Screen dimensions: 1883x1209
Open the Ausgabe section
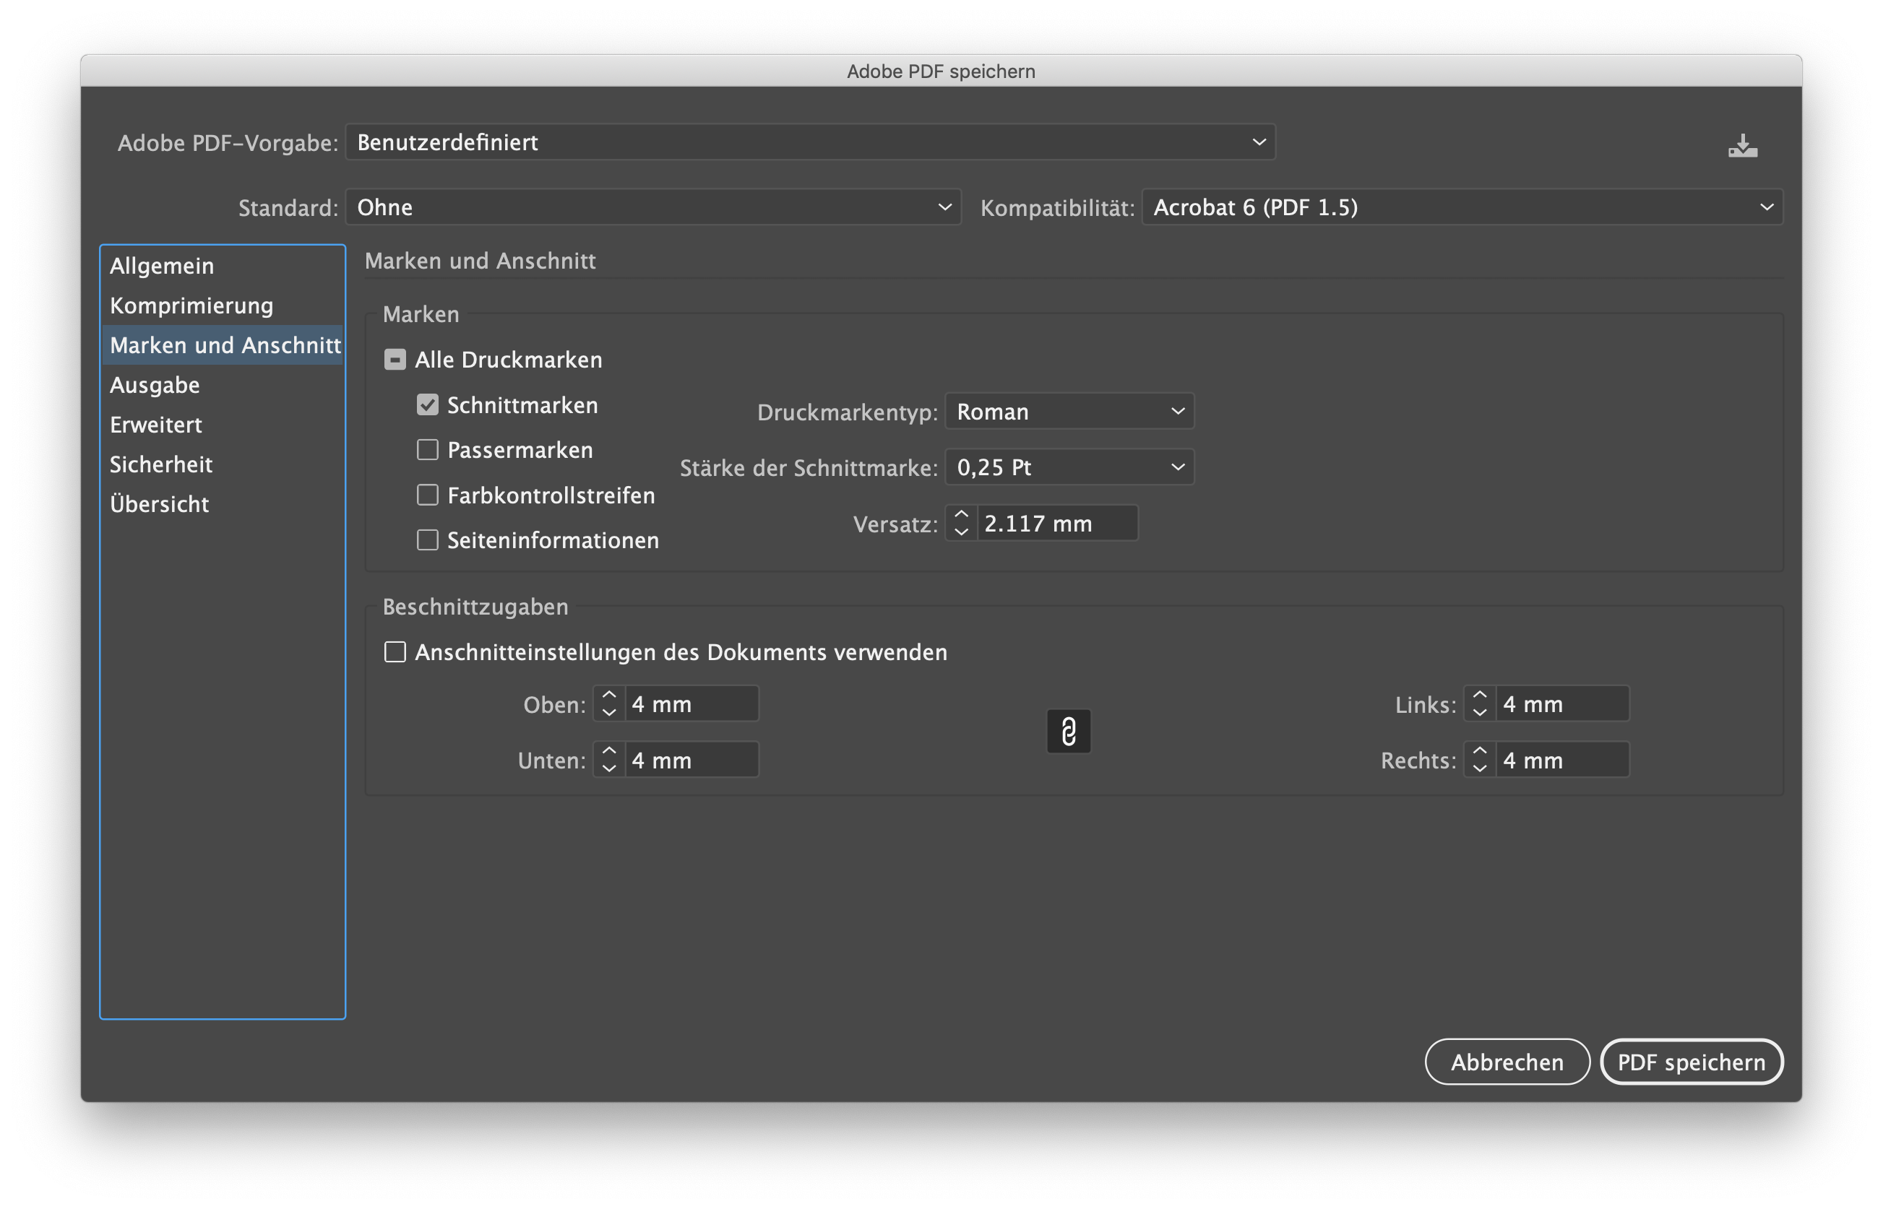point(155,385)
